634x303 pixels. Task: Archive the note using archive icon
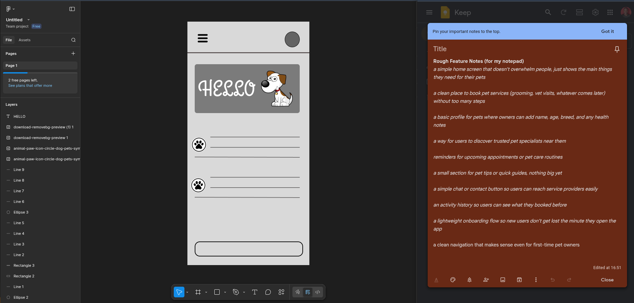pos(519,280)
